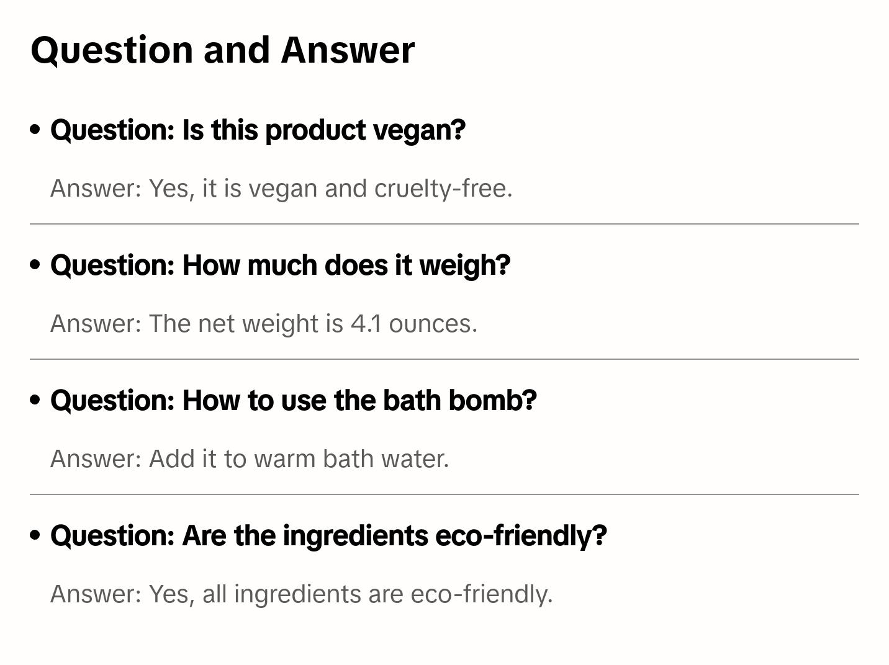Click the bullet beside the bath bomb question
The image size is (889, 665).
pyautogui.click(x=35, y=400)
